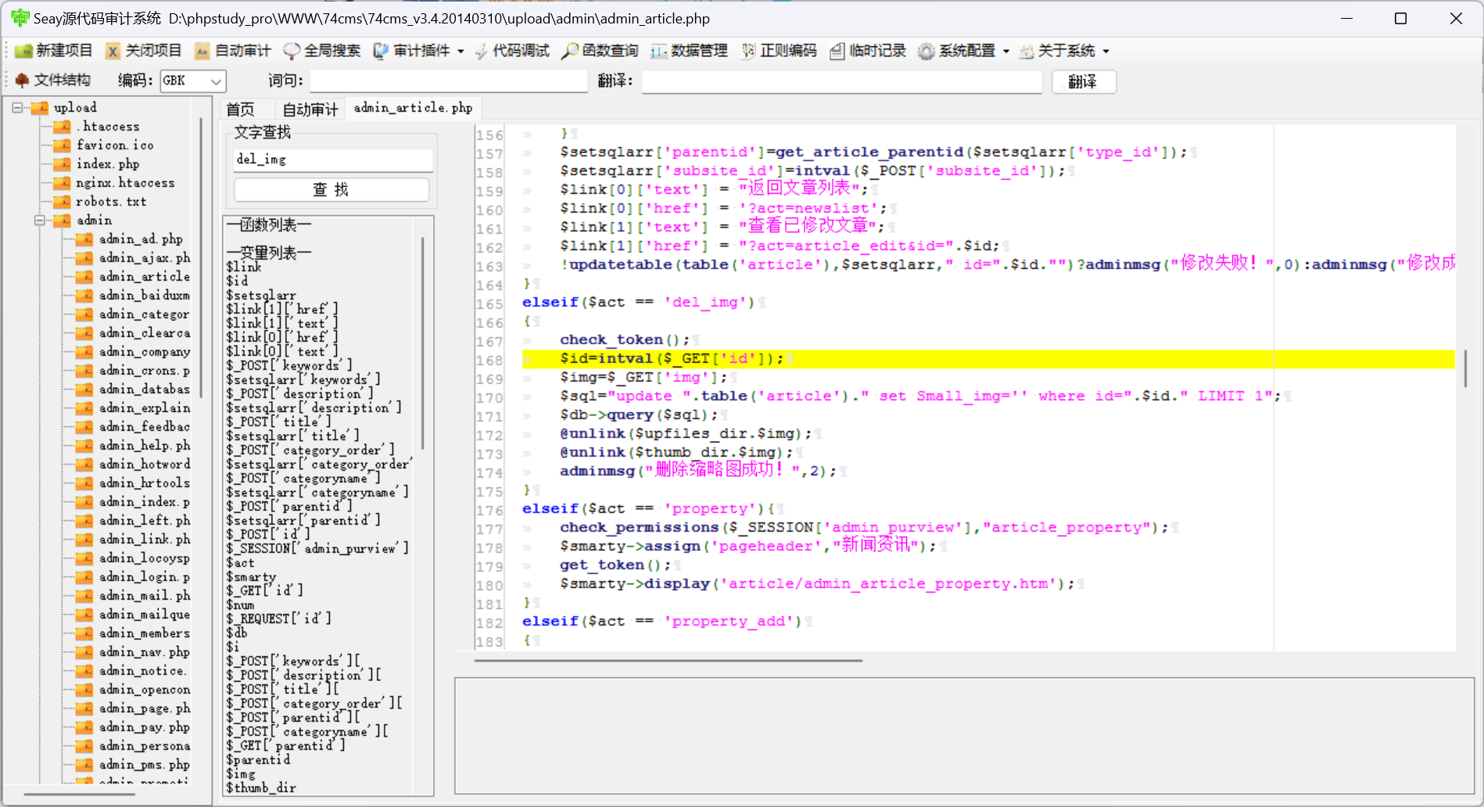
Task: Collapse the upload root folder
Action: click(17, 108)
